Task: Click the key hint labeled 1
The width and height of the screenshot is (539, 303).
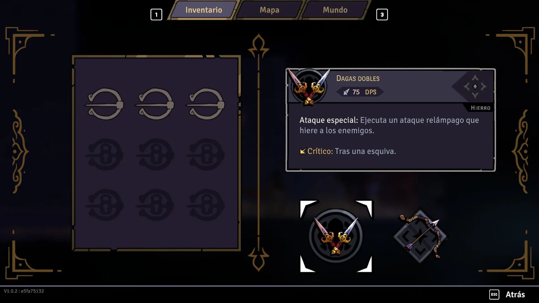Action: click(156, 15)
